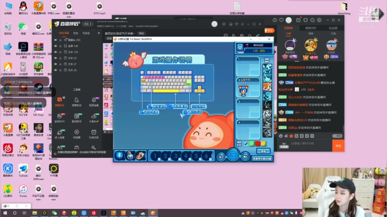
Task: Add a new source with the plus icon
Action: click(99, 33)
